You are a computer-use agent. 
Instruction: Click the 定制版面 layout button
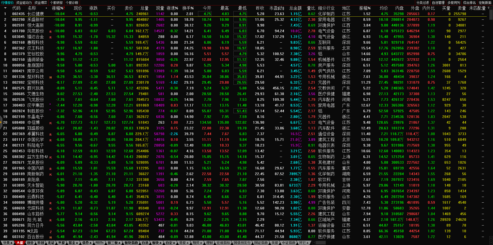485,3
